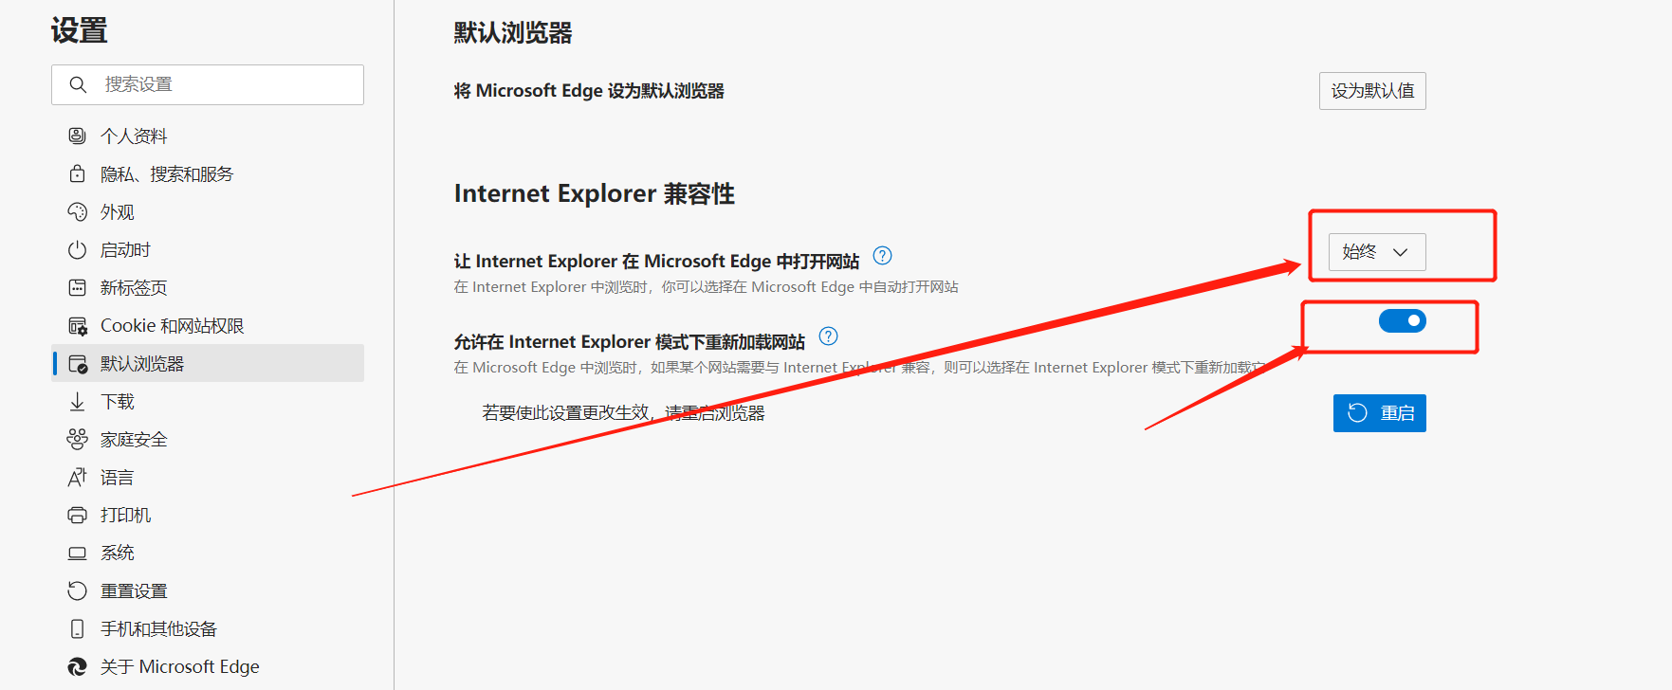
Task: Open 关于 Microsoft Edge page
Action: [208, 666]
